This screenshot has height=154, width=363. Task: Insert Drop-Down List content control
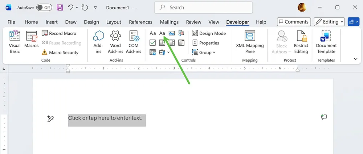[x=172, y=43]
